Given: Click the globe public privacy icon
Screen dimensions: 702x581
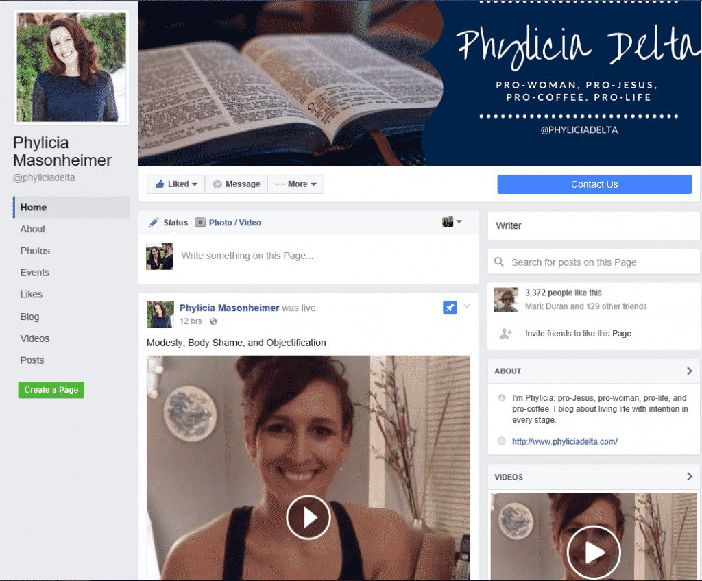Looking at the screenshot, I should (213, 321).
